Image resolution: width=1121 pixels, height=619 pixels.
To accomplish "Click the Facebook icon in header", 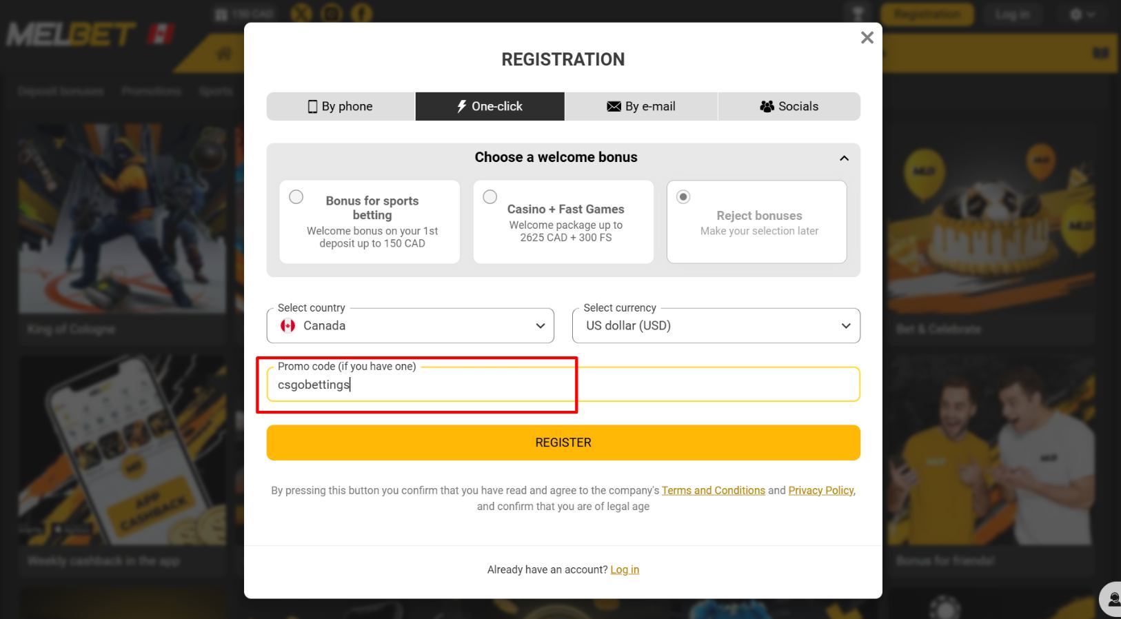I will coord(361,13).
